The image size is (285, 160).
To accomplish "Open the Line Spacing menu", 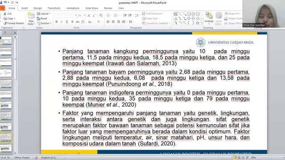I will tap(138, 16).
